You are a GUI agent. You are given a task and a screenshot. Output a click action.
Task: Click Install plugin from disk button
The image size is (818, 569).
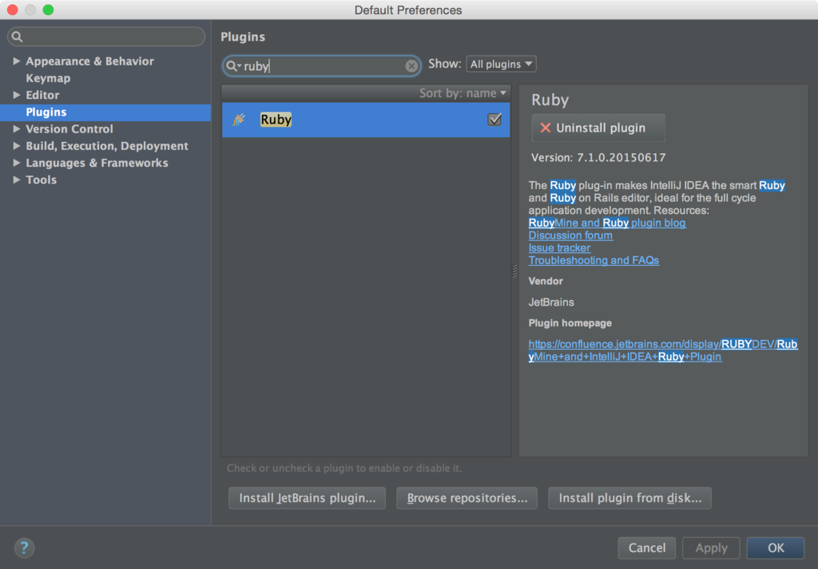pyautogui.click(x=629, y=498)
